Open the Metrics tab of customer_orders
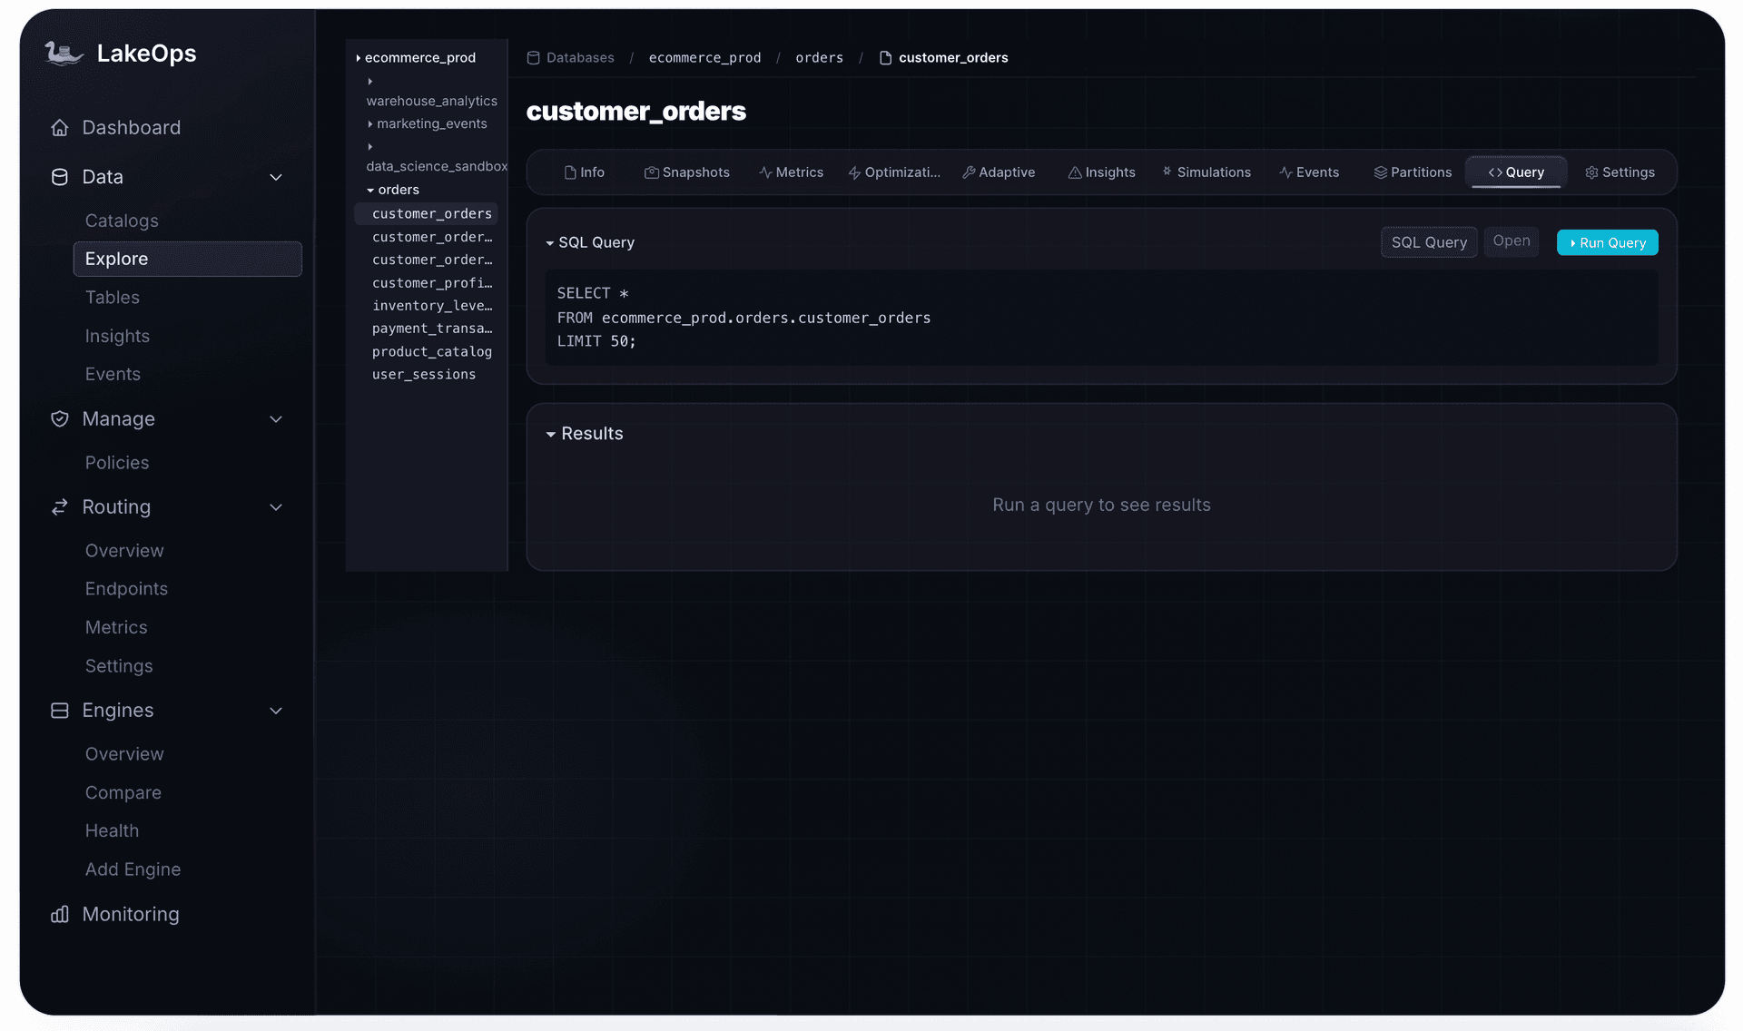 792,172
